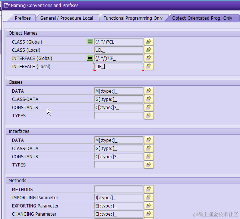Click the METHODS label
The width and height of the screenshot is (240, 219).
22,190
